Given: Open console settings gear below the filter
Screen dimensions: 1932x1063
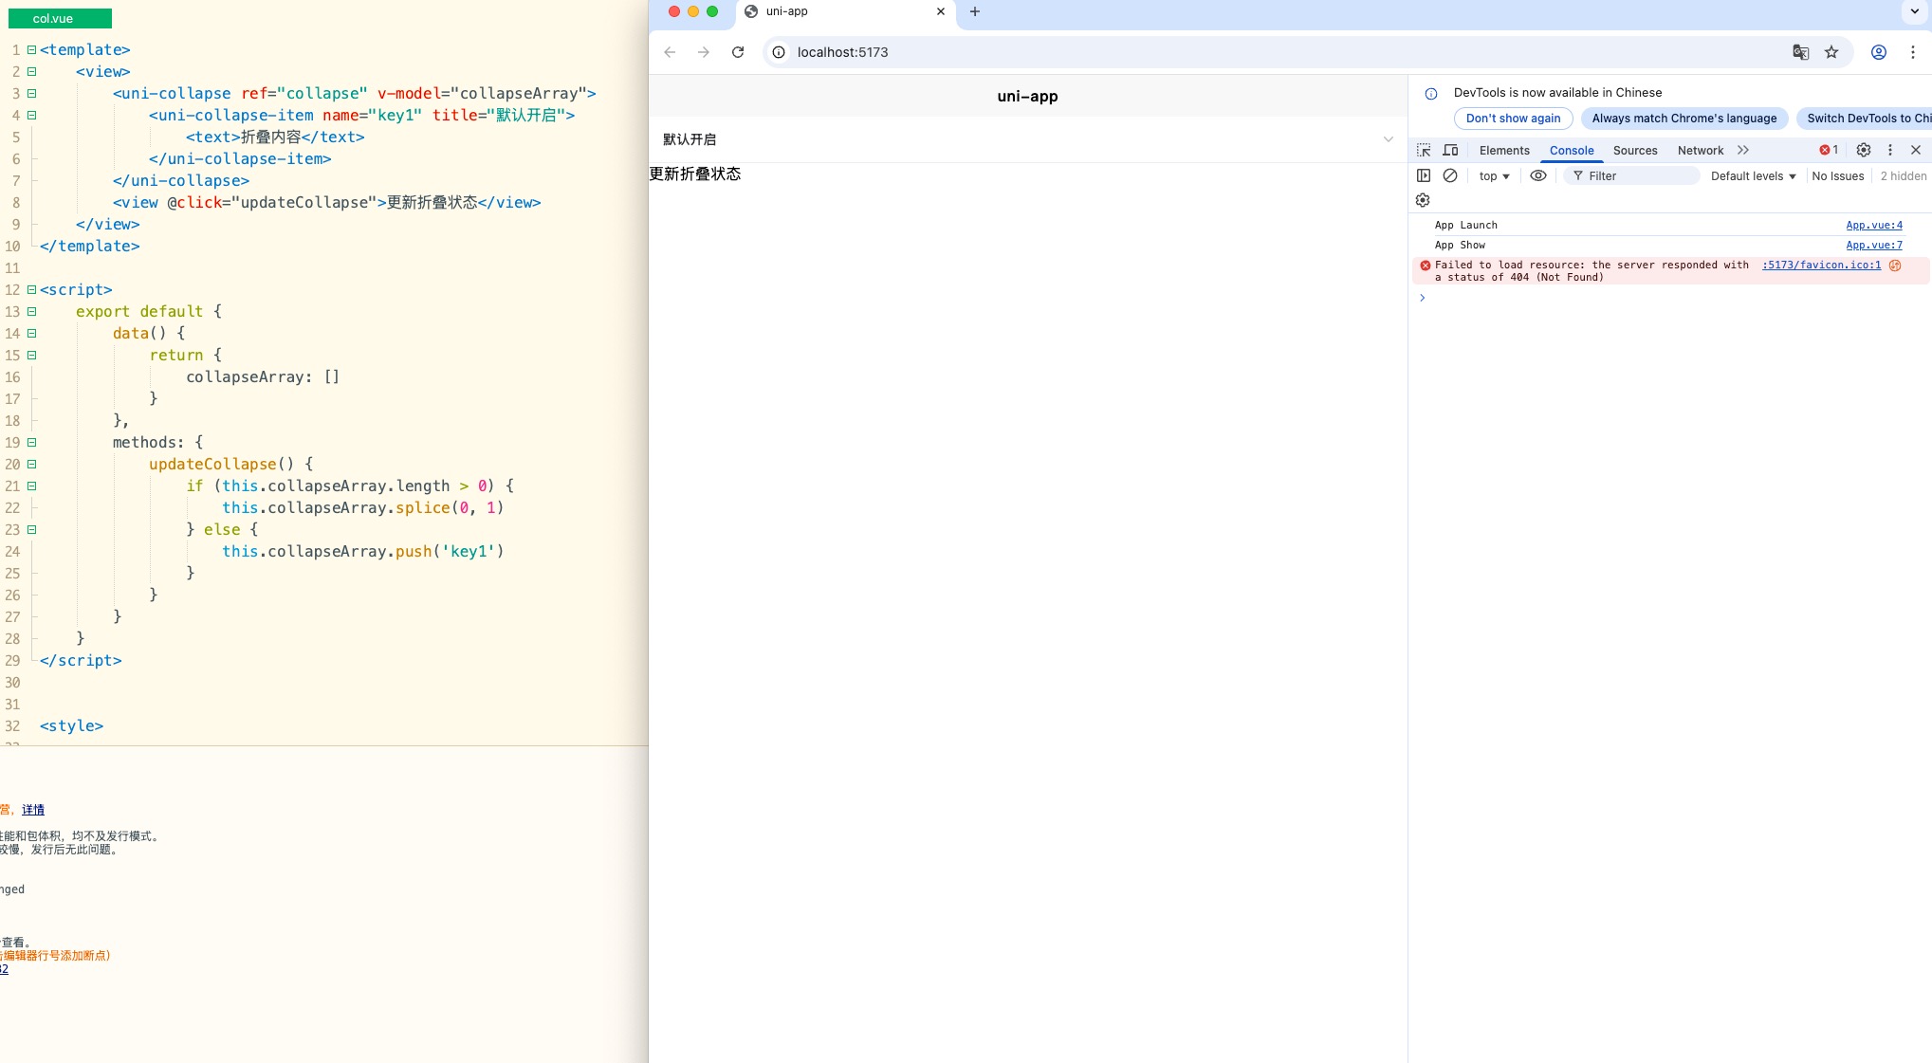Looking at the screenshot, I should (1423, 200).
